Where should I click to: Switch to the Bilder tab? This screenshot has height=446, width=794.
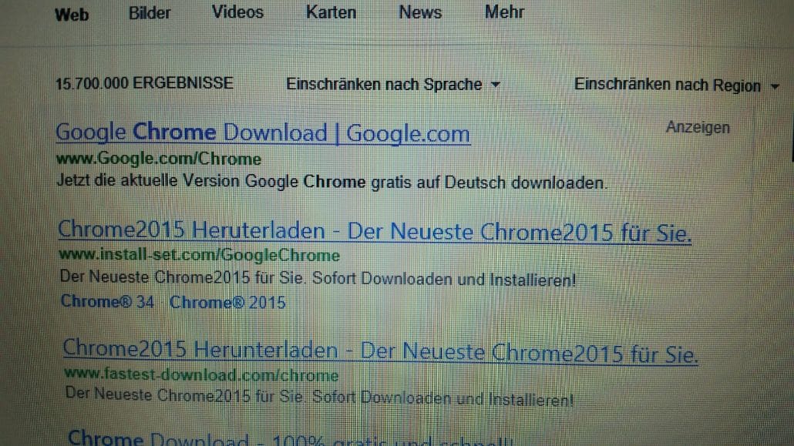150,12
